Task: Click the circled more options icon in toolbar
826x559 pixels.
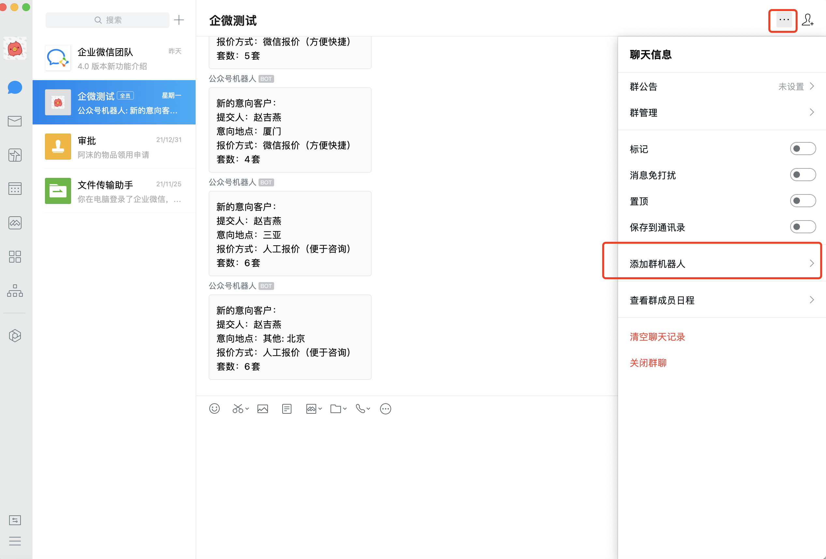Action: (x=386, y=409)
